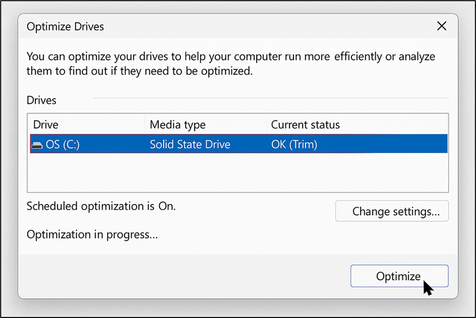The height and width of the screenshot is (318, 476).
Task: Click the Optimize button
Action: (x=399, y=276)
